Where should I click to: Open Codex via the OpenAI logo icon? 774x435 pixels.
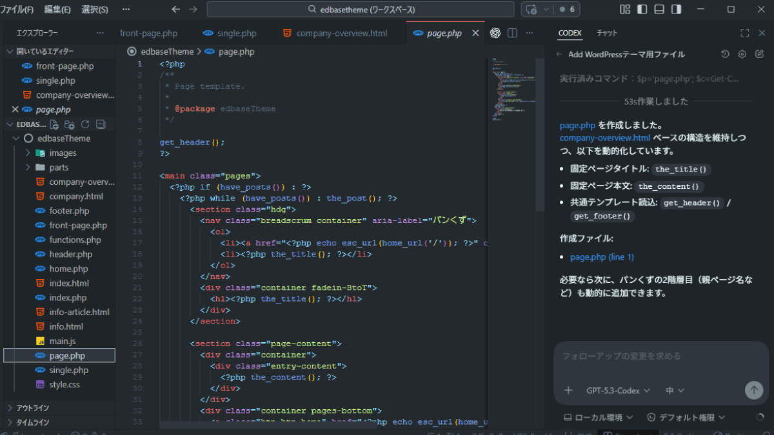(x=495, y=34)
